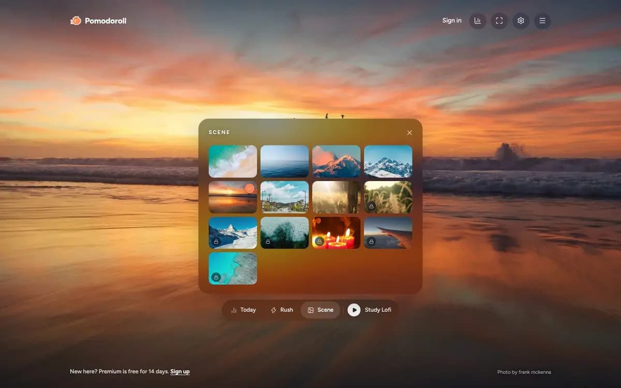Click the lock icon on wheat field scene
This screenshot has height=388, width=621.
point(371,206)
